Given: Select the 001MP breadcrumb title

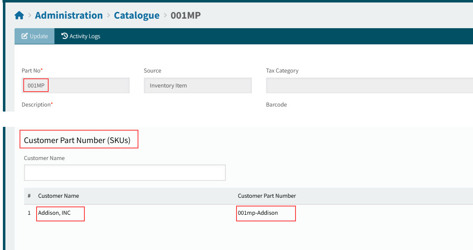Looking at the screenshot, I should coord(186,15).
